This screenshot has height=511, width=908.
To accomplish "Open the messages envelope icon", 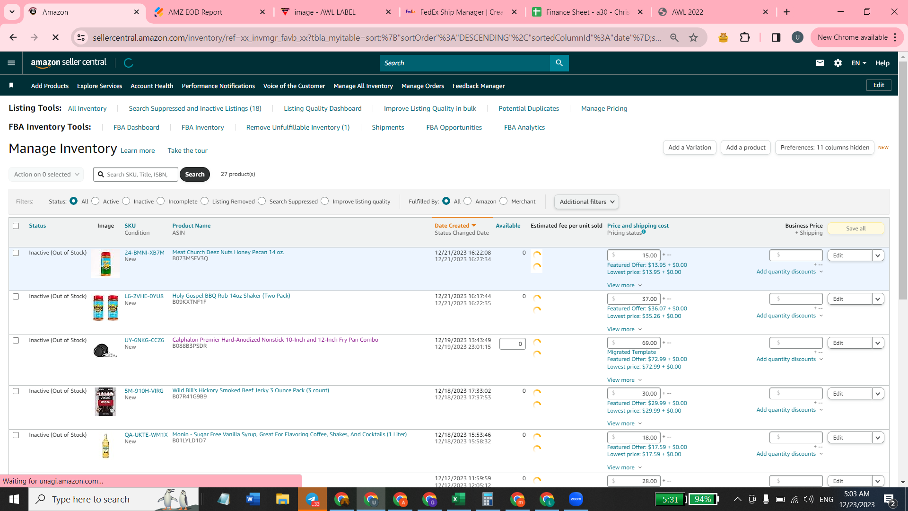I will (x=820, y=63).
